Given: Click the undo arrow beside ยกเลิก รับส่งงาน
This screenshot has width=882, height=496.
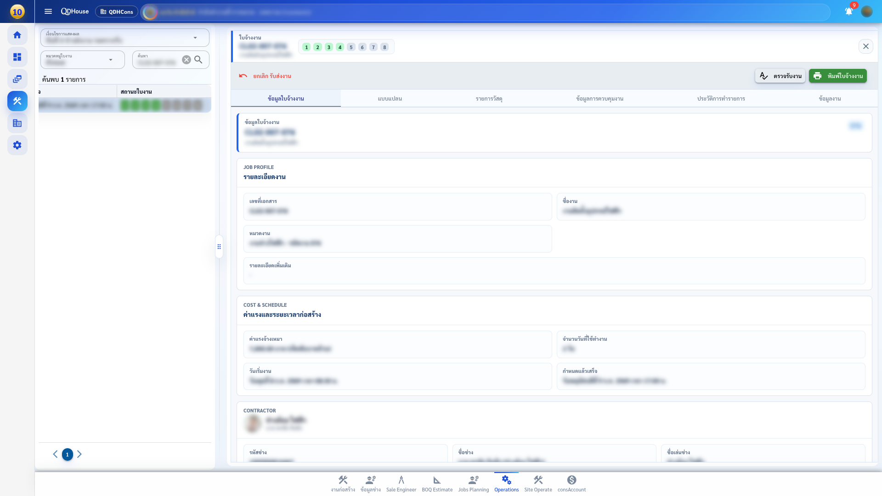Looking at the screenshot, I should coord(243,76).
